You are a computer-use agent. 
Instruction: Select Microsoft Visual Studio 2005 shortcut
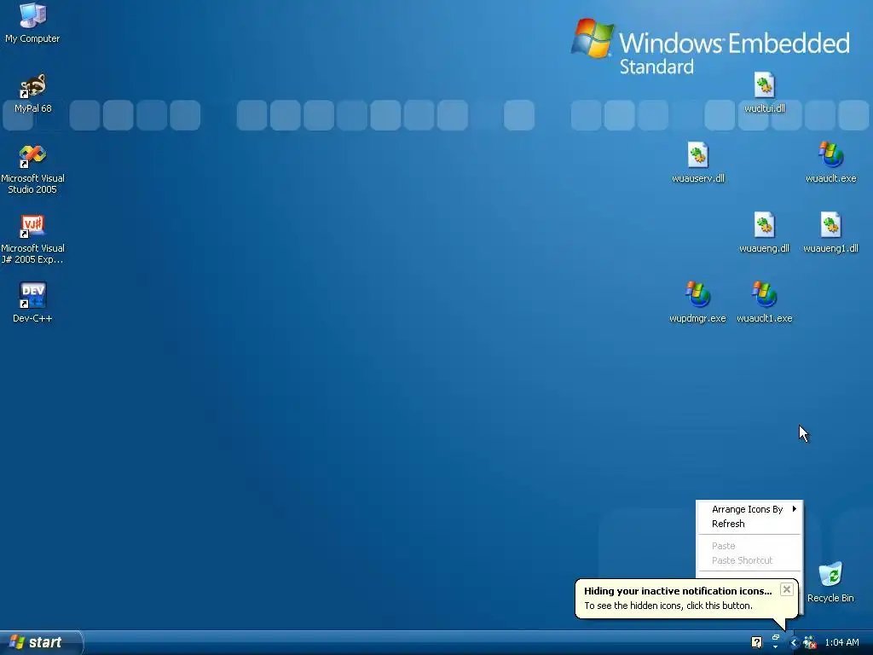coord(32,169)
